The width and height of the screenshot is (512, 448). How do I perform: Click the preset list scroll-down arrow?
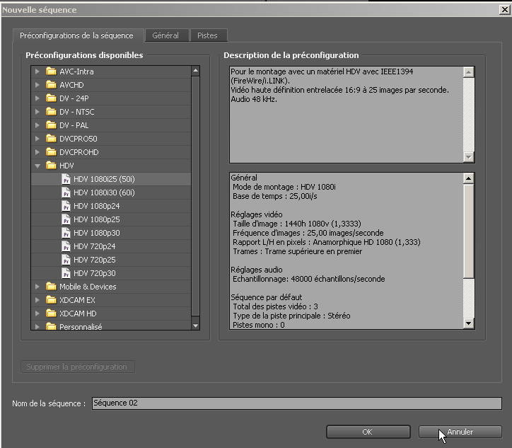point(196,326)
